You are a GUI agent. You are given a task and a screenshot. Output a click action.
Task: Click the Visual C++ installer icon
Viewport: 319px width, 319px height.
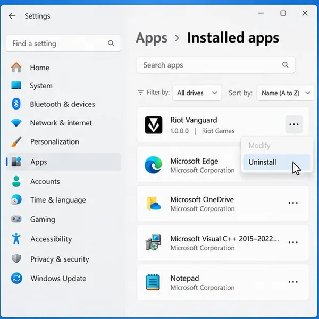154,242
